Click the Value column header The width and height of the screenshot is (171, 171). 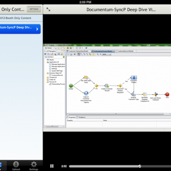(x=129, y=120)
